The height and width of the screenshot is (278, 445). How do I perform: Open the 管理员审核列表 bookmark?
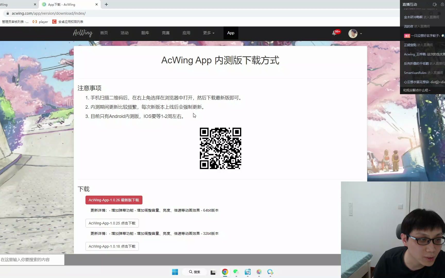(15, 22)
